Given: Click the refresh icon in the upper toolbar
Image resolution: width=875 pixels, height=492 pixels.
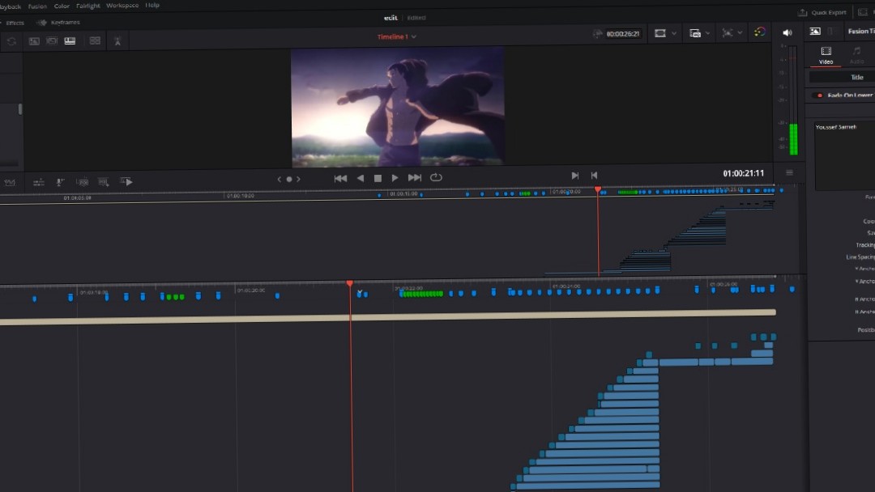Looking at the screenshot, I should coord(11,40).
